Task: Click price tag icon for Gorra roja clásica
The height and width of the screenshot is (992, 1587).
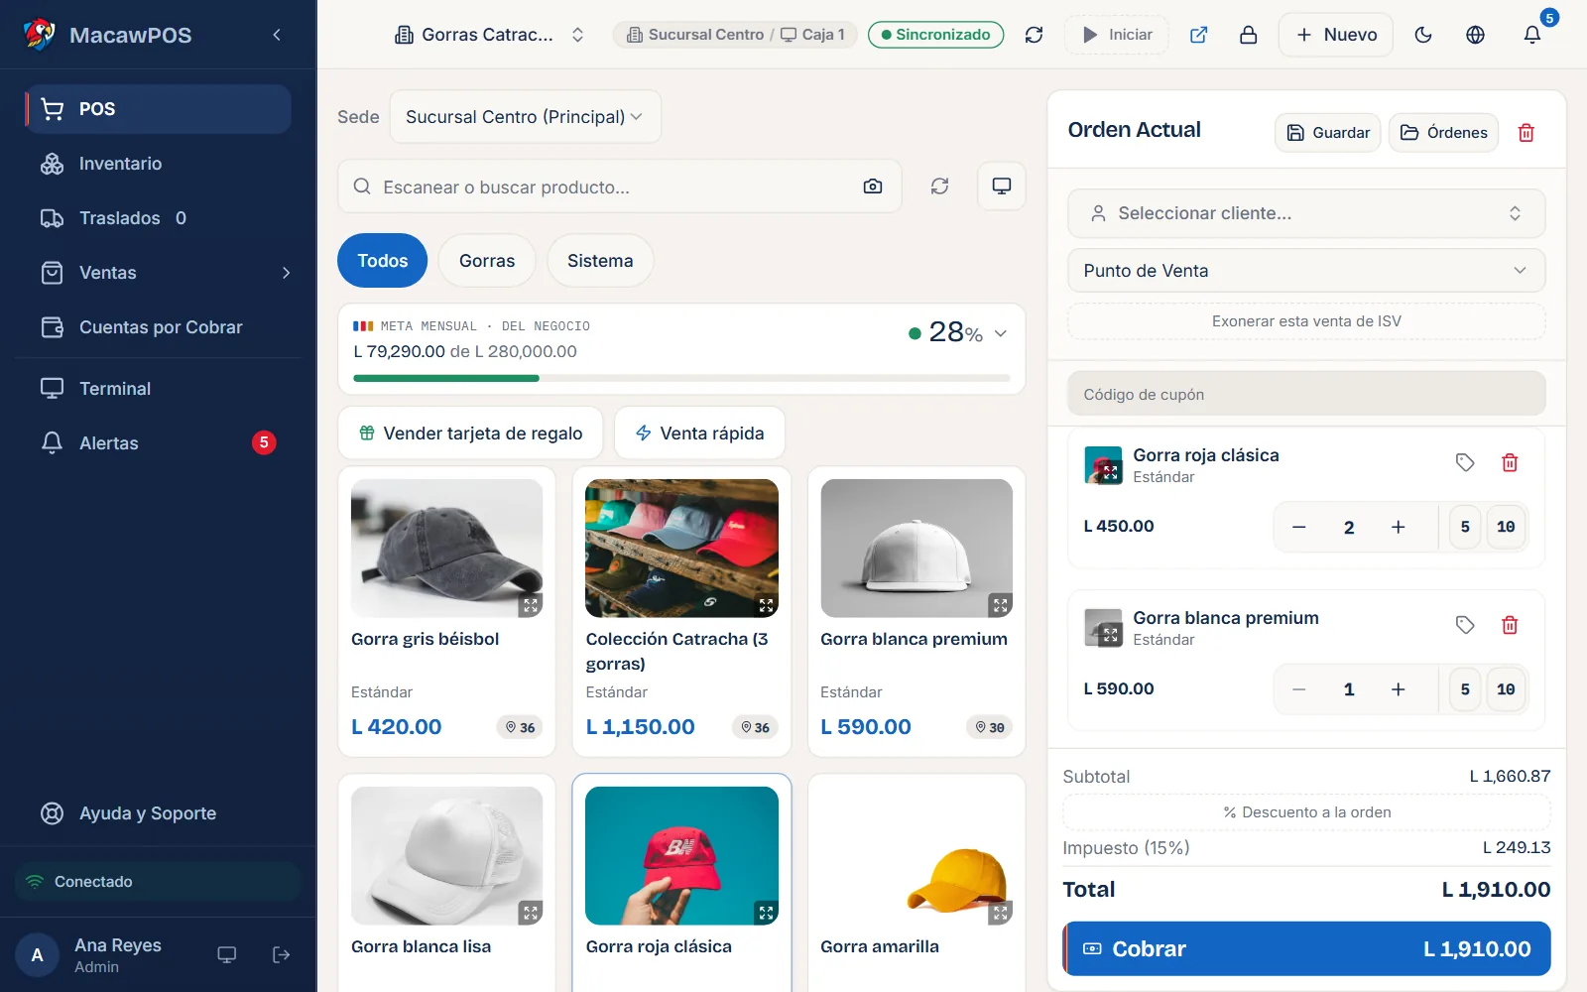Action: tap(1465, 462)
